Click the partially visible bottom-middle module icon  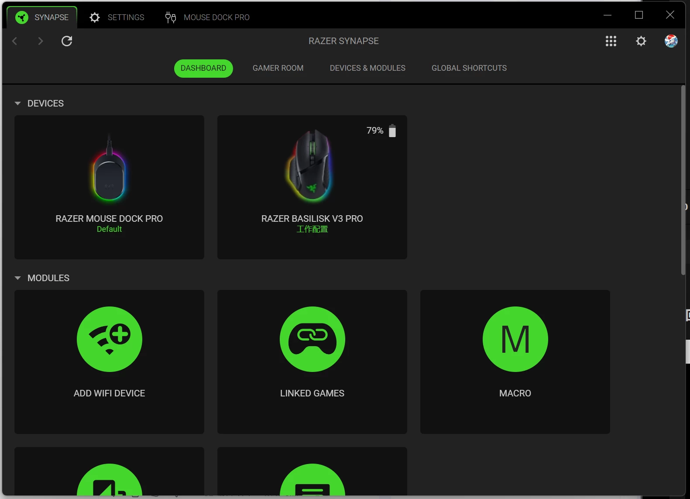(x=312, y=480)
